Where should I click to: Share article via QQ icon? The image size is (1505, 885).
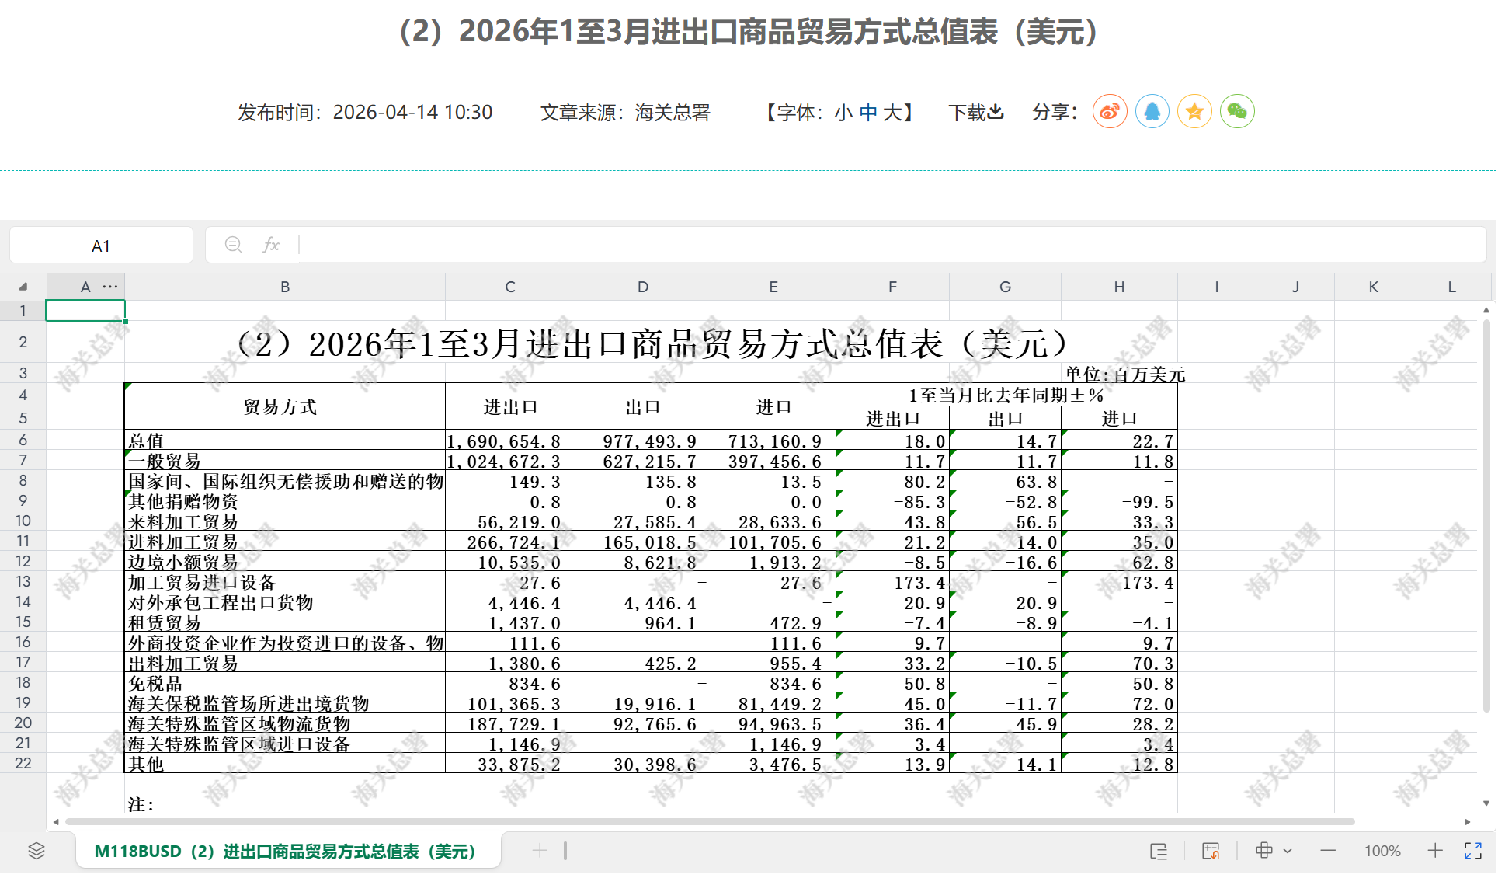pyautogui.click(x=1152, y=112)
